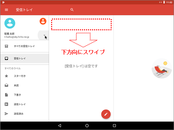This screenshot has width=174, height=130.
Task: Tap the Android back navigation button
Action: pyautogui.click(x=60, y=126)
